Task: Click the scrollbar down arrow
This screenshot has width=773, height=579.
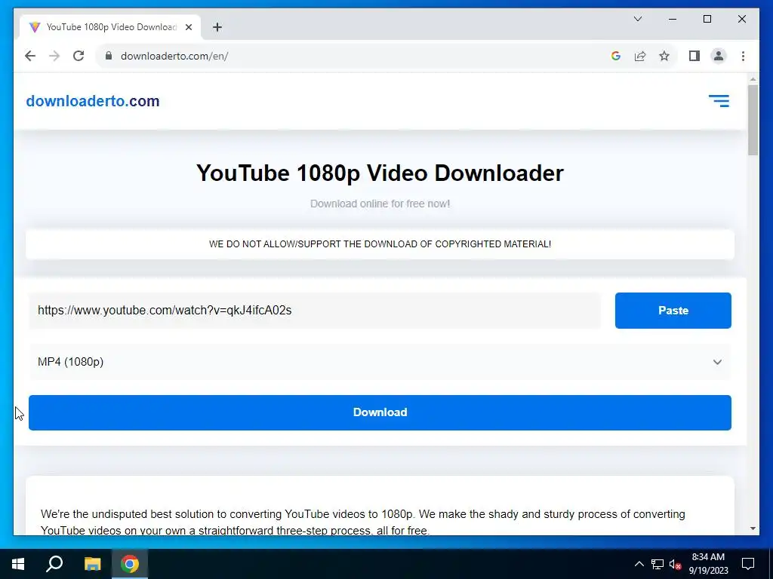Action: click(753, 528)
